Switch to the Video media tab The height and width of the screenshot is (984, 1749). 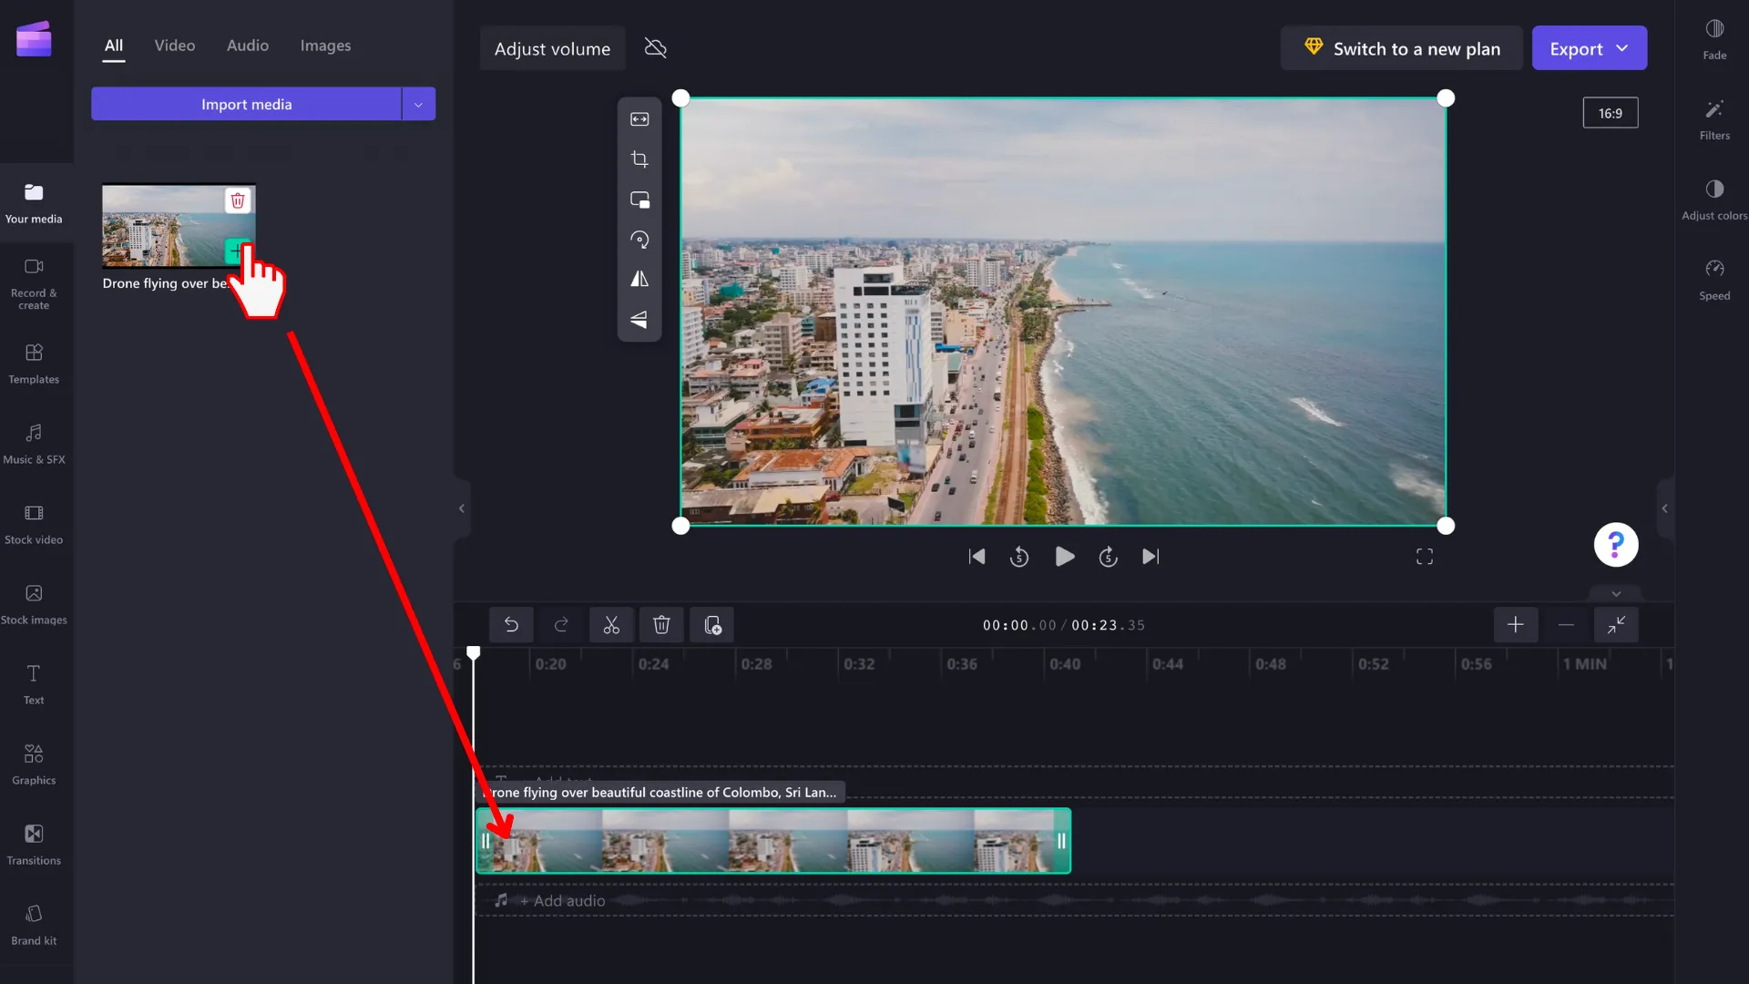click(175, 46)
